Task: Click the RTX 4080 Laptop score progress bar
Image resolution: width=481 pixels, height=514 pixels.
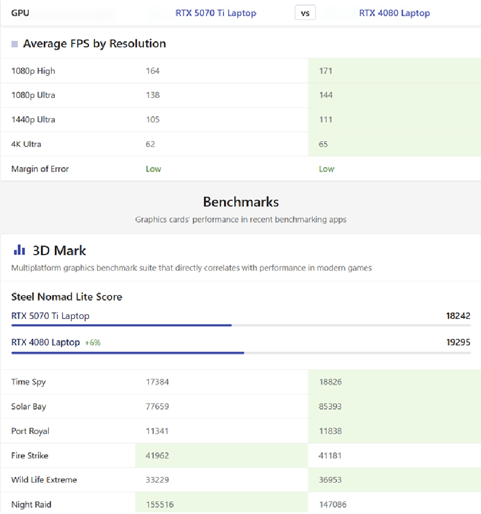Action: point(241,353)
